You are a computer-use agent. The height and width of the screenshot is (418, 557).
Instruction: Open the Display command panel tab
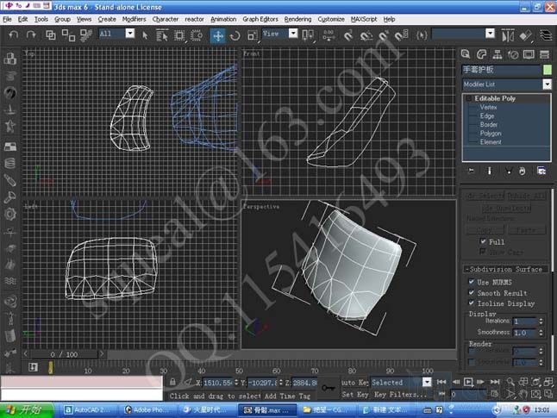529,54
